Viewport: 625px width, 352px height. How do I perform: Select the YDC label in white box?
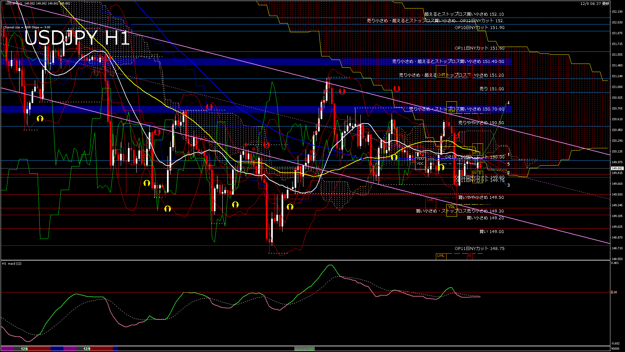(420, 164)
